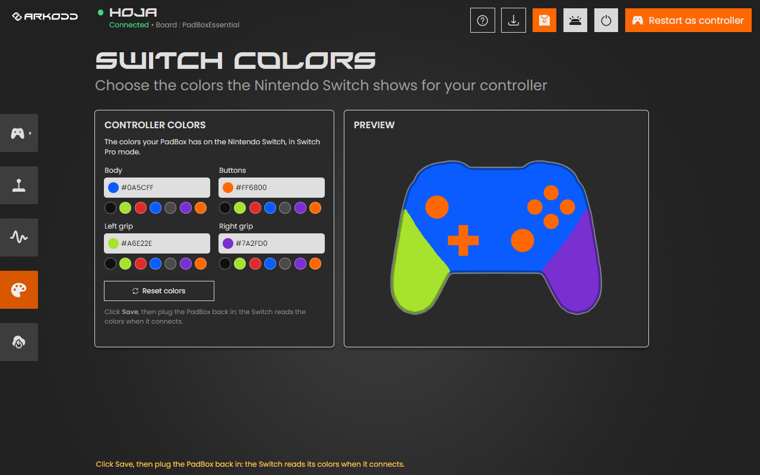This screenshot has width=760, height=475.
Task: Click the power icon button
Action: [606, 20]
